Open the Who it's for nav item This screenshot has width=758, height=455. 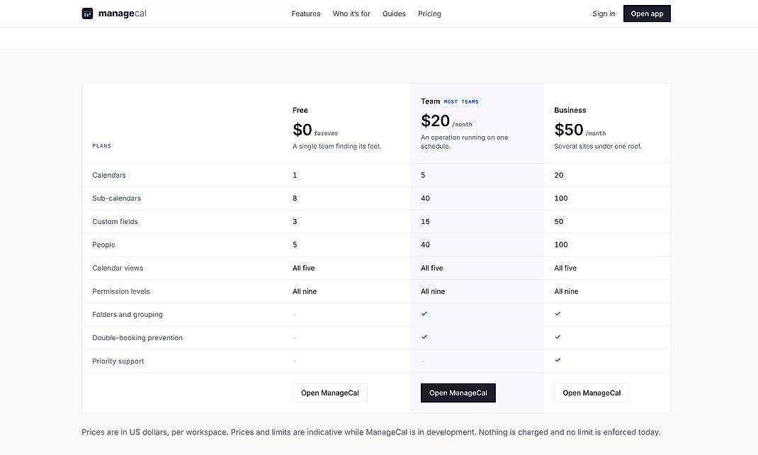coord(351,13)
